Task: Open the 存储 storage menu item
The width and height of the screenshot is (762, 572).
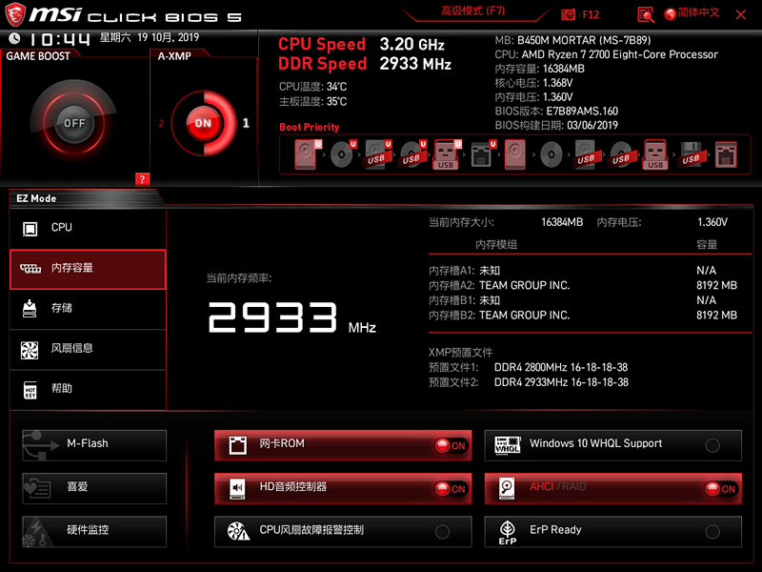Action: tap(88, 309)
